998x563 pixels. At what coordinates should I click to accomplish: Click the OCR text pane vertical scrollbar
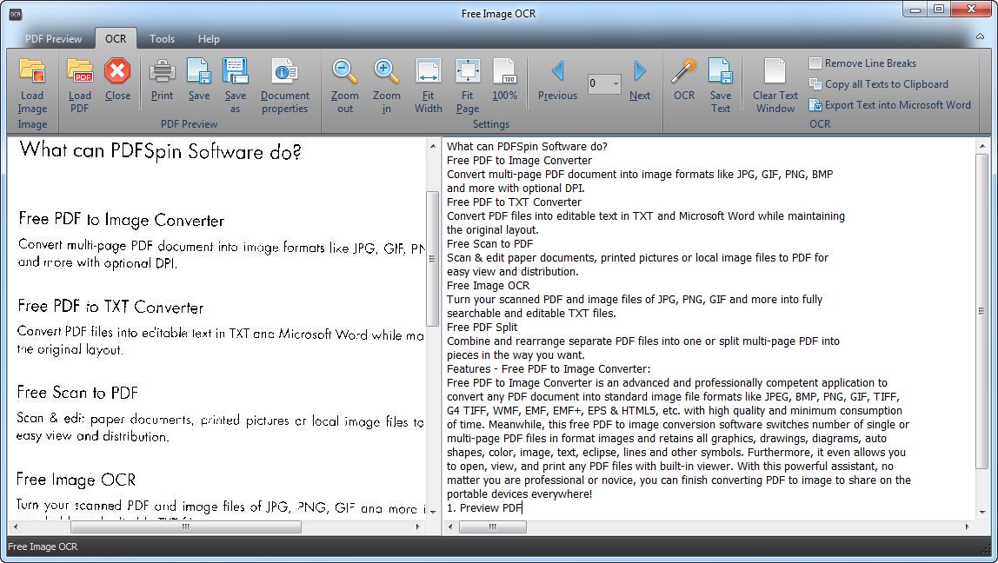click(x=982, y=310)
